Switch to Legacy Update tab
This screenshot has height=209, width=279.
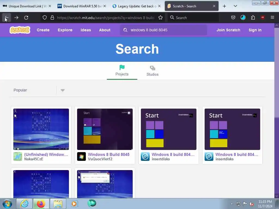pos(136,6)
